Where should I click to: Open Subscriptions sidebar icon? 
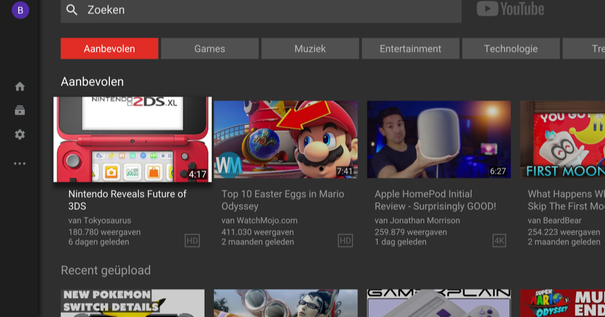tap(20, 110)
